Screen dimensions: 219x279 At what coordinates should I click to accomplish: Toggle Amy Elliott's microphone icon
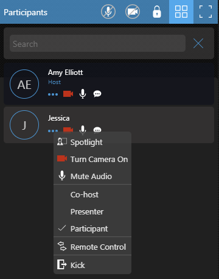click(83, 94)
